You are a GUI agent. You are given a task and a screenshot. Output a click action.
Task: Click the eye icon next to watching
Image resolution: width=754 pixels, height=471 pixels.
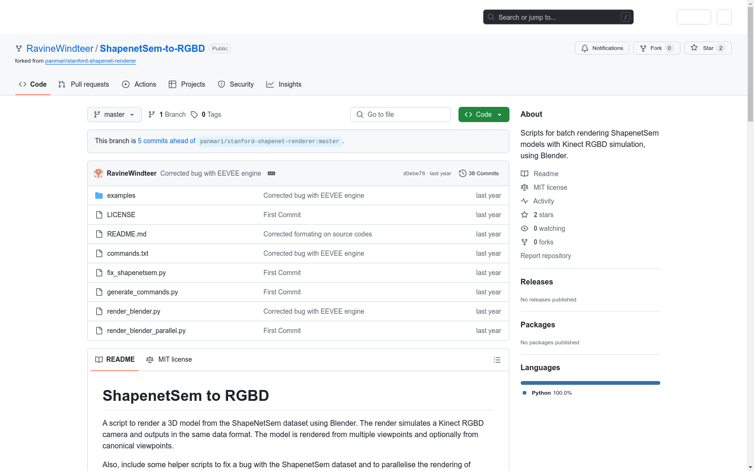(x=525, y=228)
